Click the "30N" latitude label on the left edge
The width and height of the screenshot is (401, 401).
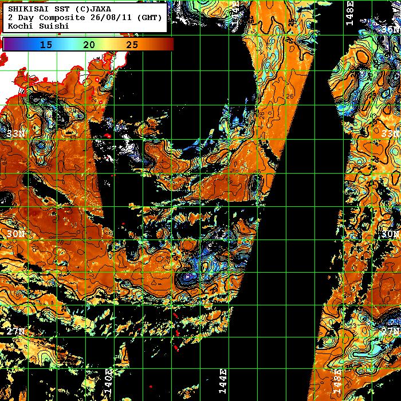coord(15,234)
